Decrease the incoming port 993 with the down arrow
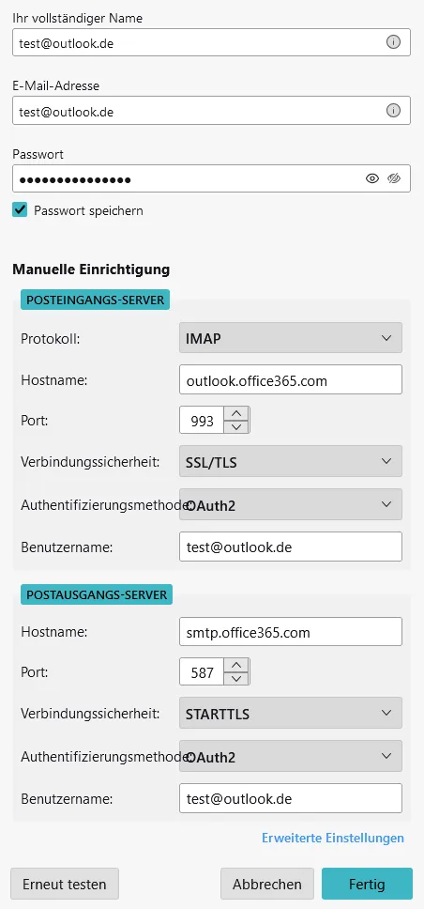 pos(235,428)
